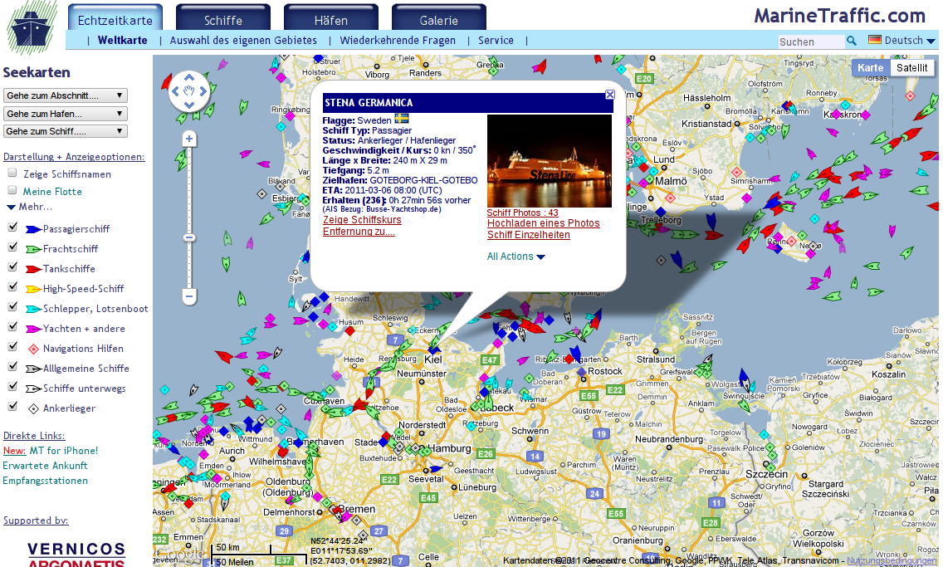Image resolution: width=943 pixels, height=567 pixels.
Task: Enable the Zeige Schiffsnamen checkbox
Action: [x=12, y=173]
